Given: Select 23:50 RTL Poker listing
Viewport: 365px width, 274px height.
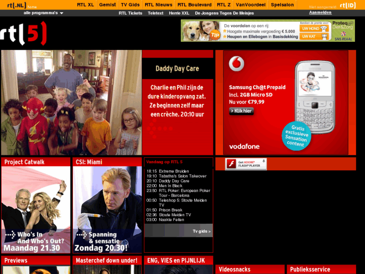Looking at the screenshot, I should click(x=178, y=193).
